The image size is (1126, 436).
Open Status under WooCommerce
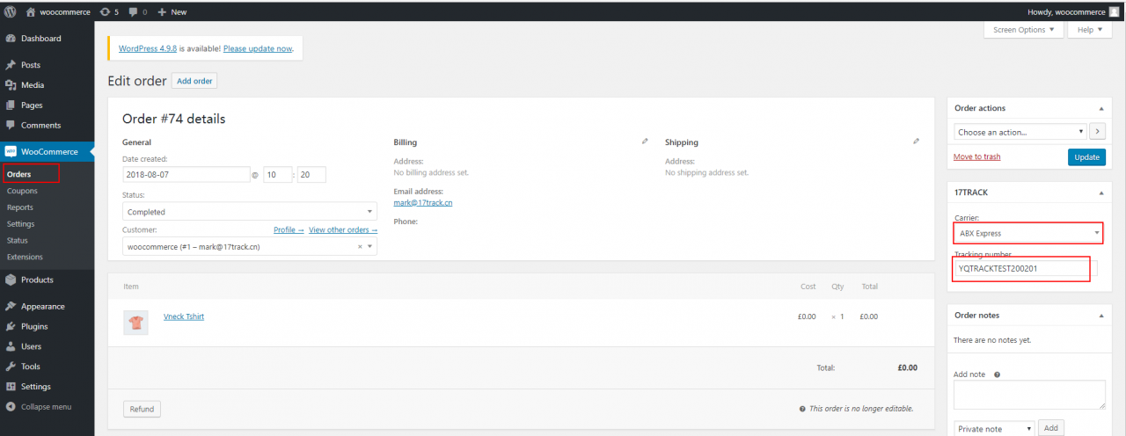tap(18, 241)
